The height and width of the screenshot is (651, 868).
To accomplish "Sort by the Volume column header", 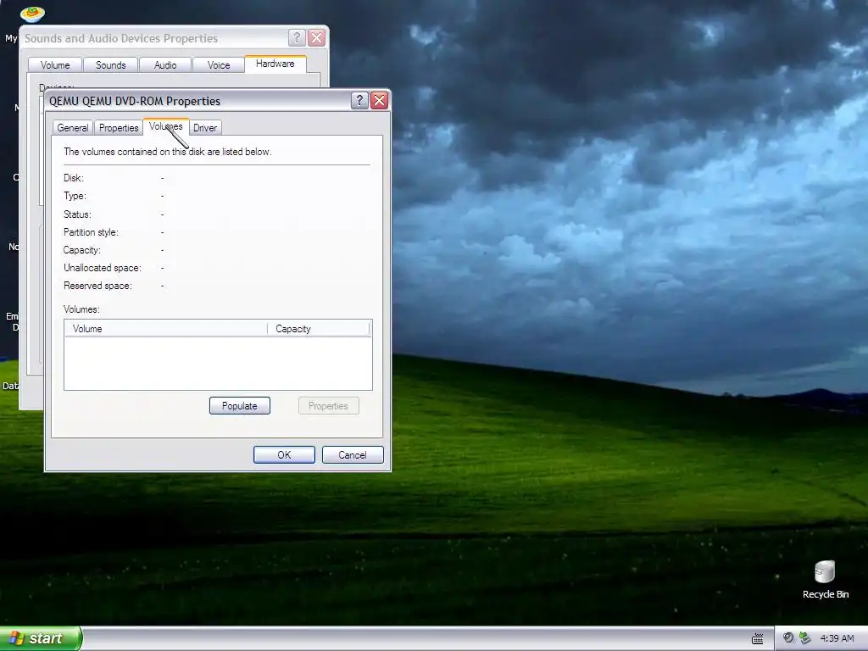I will [166, 329].
